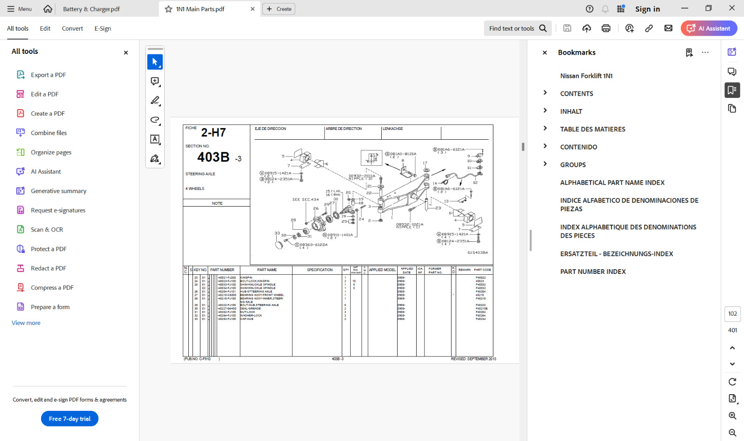
Task: Open the E-Sign tab
Action: click(103, 28)
